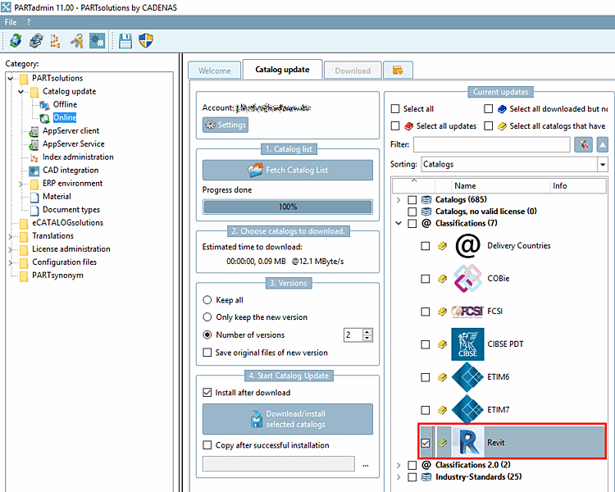This screenshot has height=492, width=615.
Task: Collapse the Catalog update tree node
Action: pyautogui.click(x=20, y=92)
